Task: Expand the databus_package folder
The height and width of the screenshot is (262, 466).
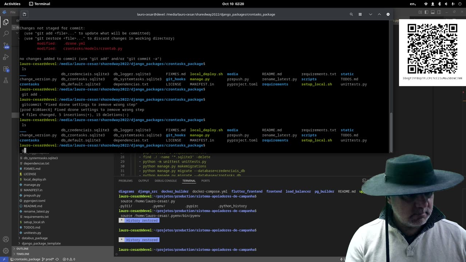Action: tap(35, 238)
